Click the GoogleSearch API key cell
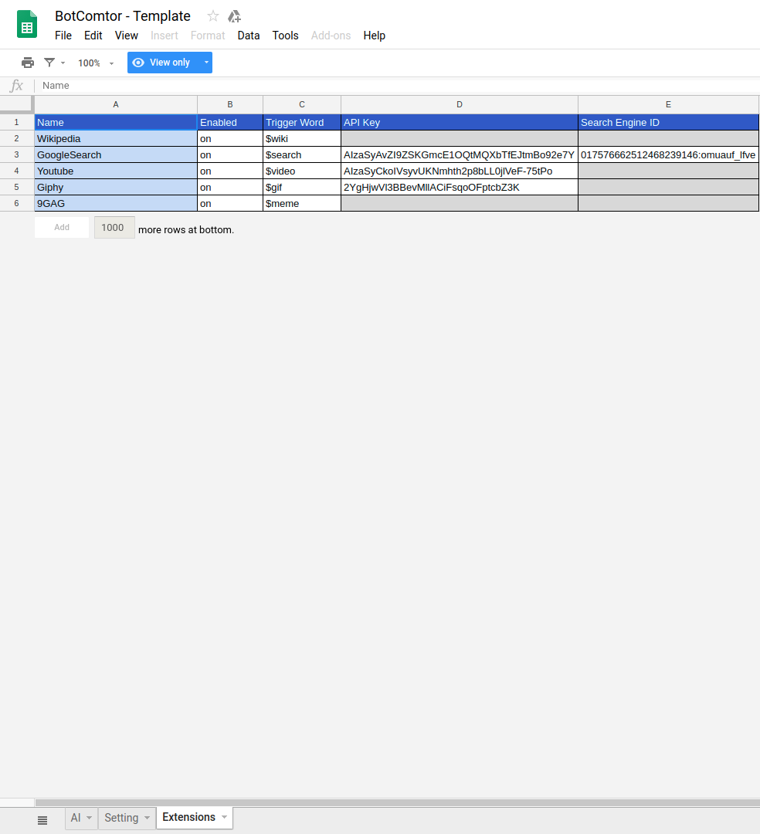The height and width of the screenshot is (834, 760). 460,154
